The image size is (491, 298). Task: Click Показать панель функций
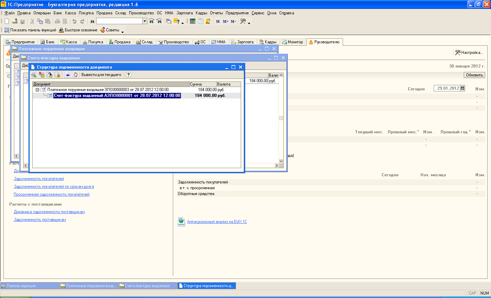click(30, 30)
